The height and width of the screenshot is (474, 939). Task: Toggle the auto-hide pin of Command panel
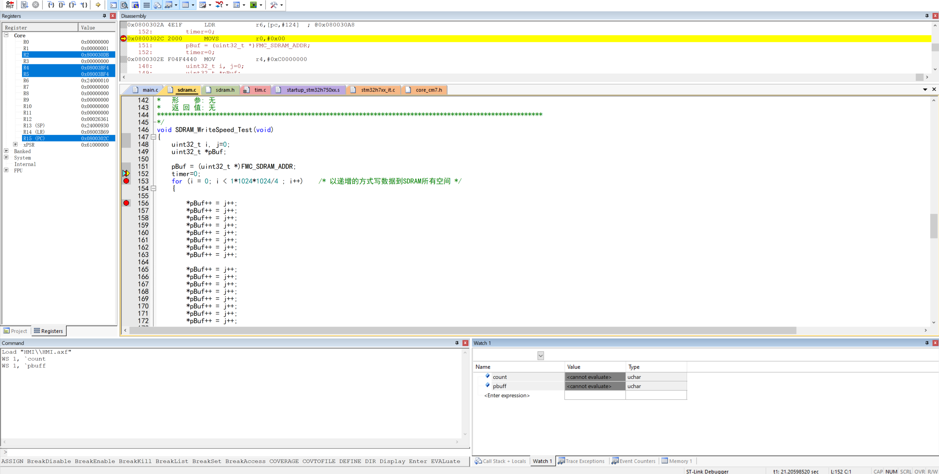coord(457,343)
